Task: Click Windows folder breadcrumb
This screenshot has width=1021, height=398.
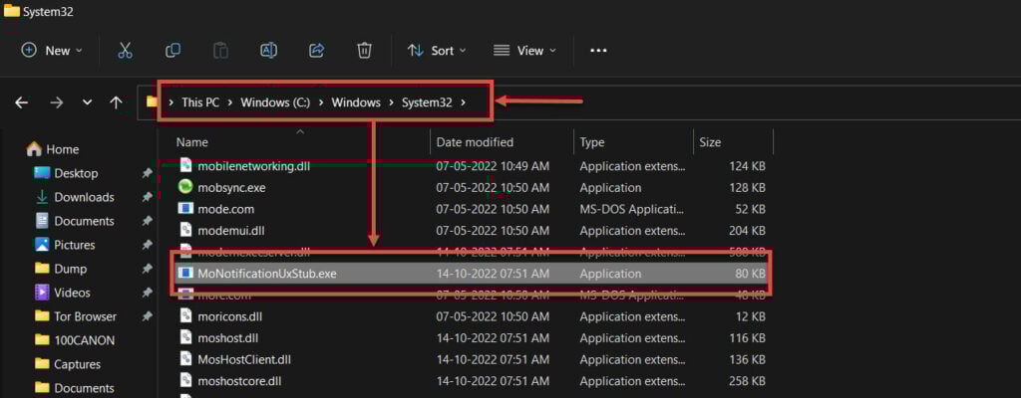Action: [356, 102]
